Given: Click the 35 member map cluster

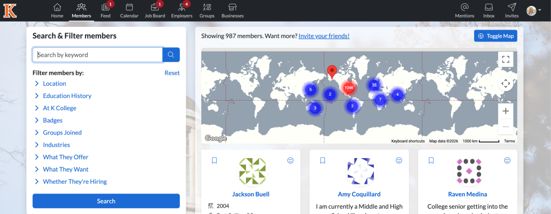Looking at the screenshot, I should (x=375, y=85).
